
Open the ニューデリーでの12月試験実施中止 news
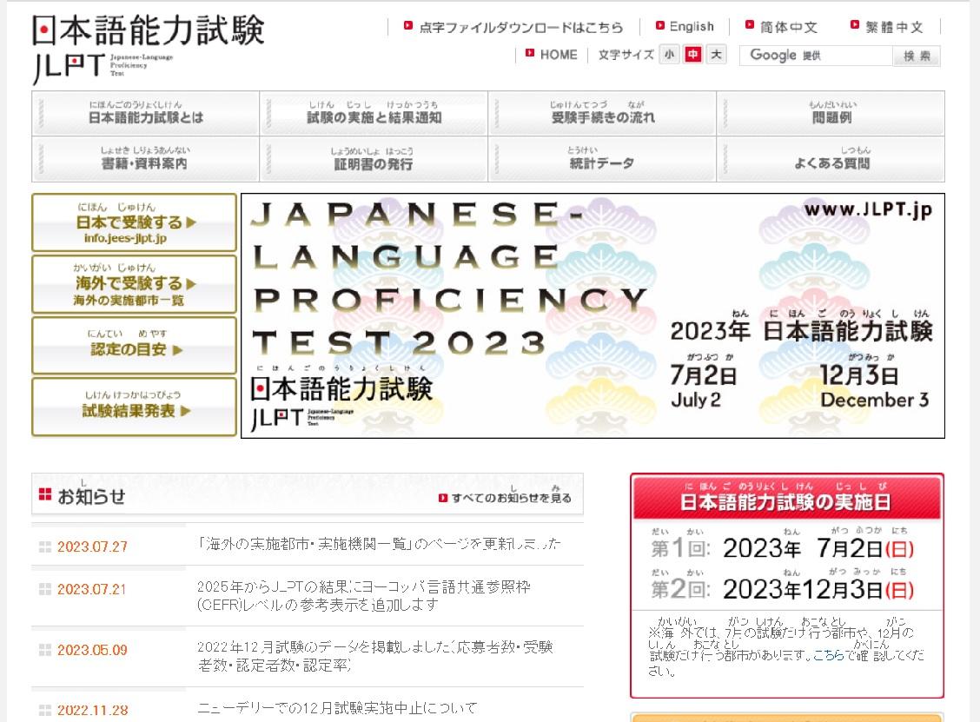(x=337, y=707)
